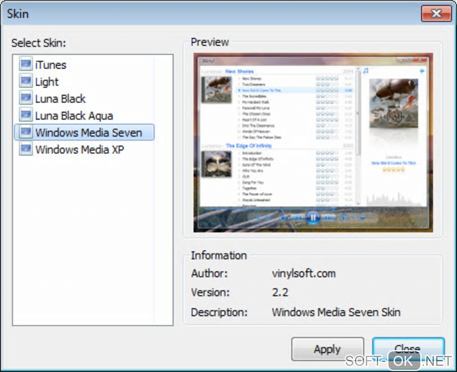Click the Windows Media XP skin icon

[x=26, y=148]
